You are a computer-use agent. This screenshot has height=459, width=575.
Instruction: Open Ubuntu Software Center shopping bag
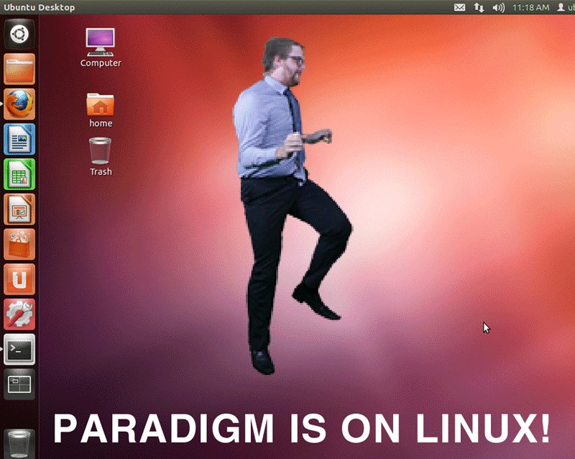[19, 245]
